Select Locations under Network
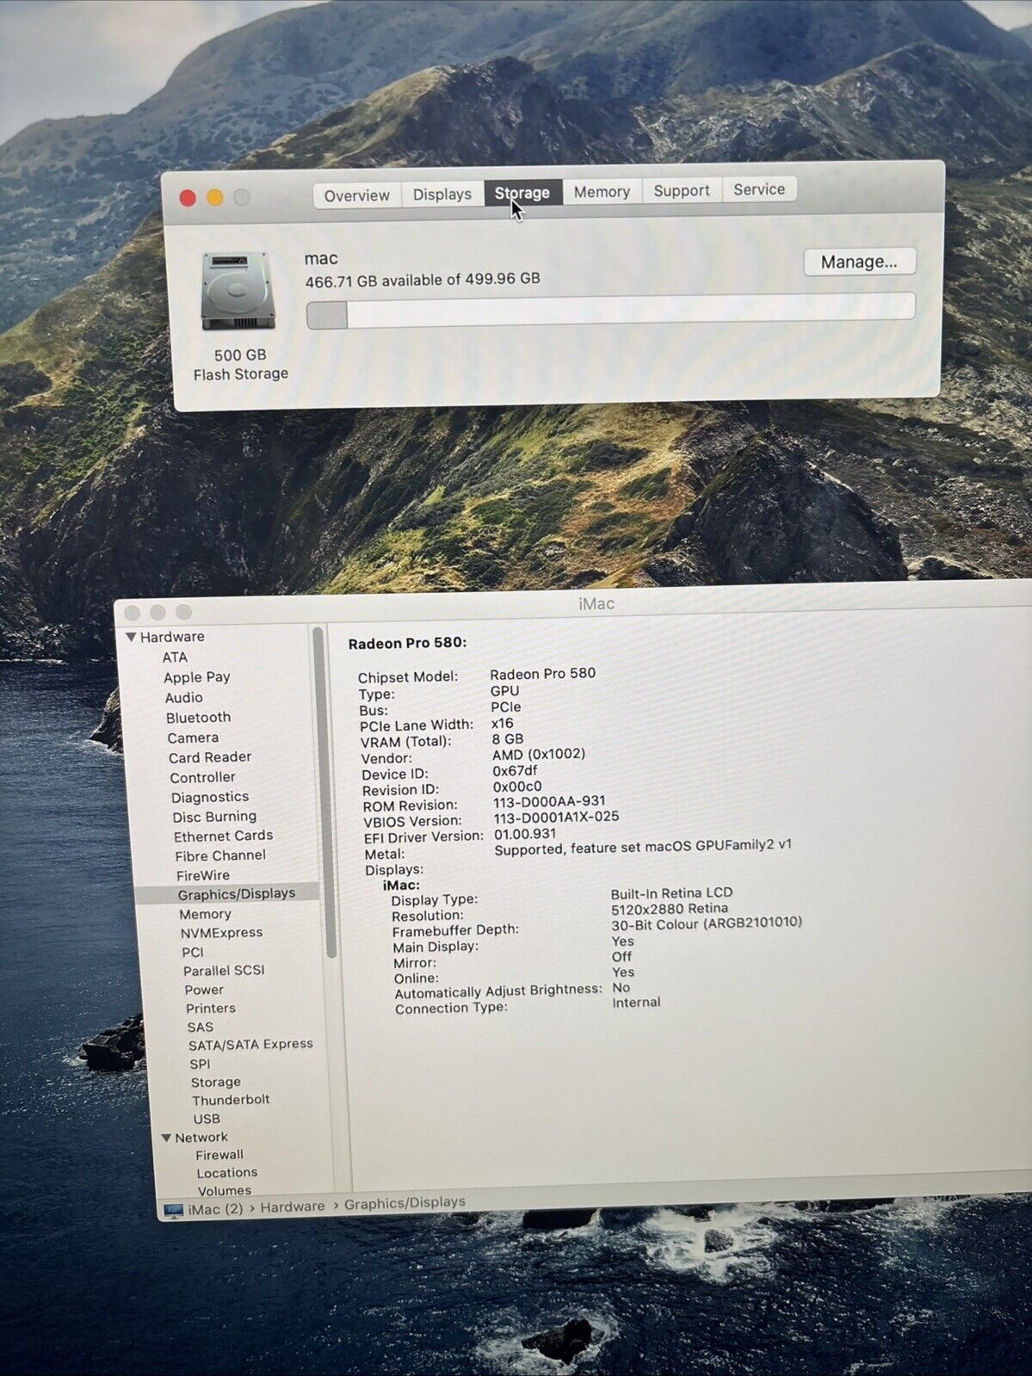 point(227,1173)
